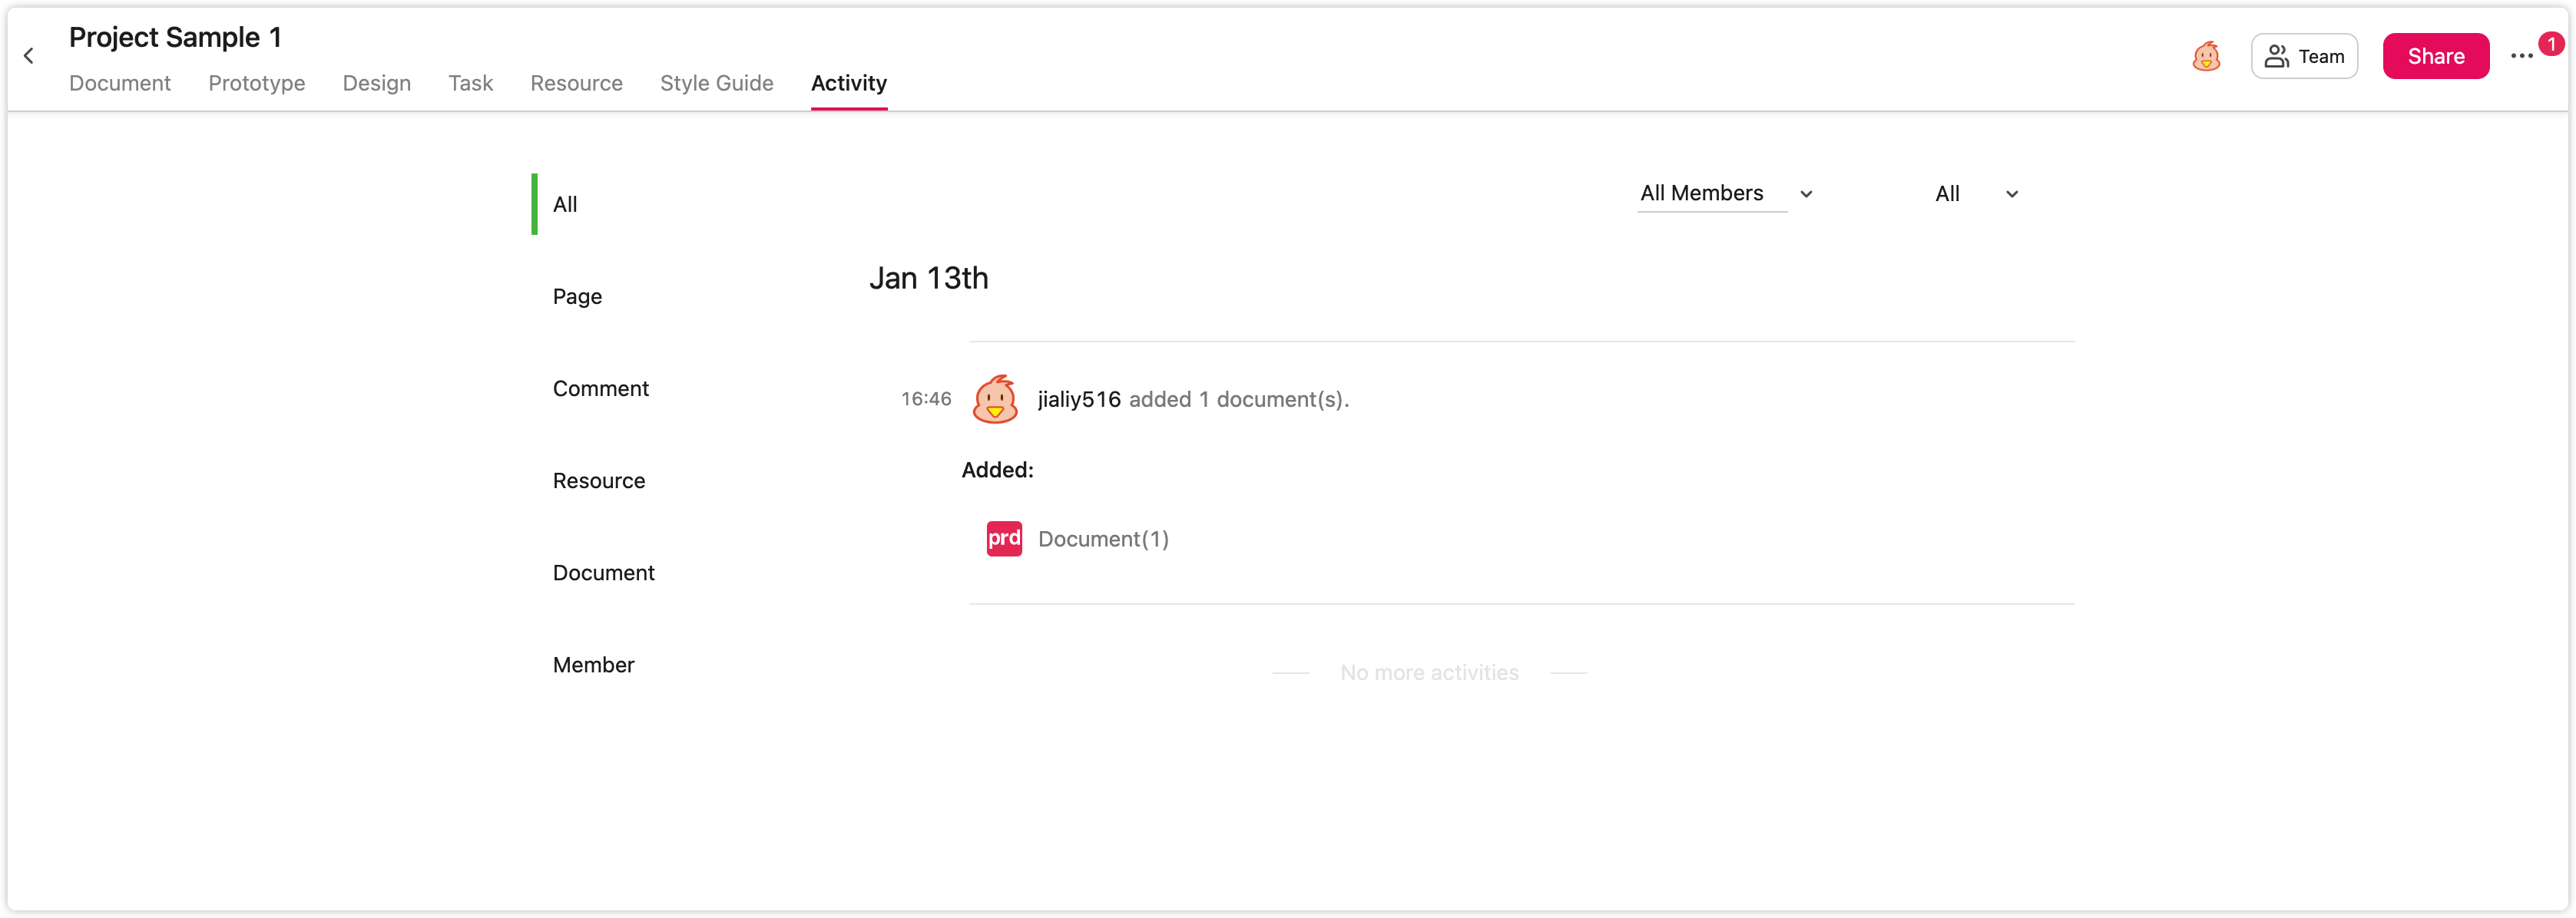Open the user avatar in the header
Image resolution: width=2576 pixels, height=918 pixels.
point(2206,56)
